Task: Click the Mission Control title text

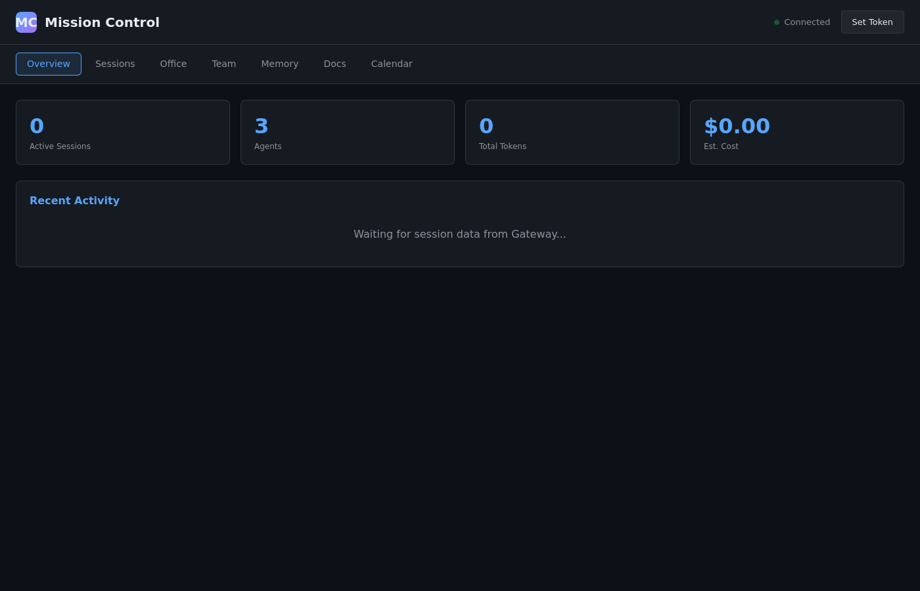Action: 102,22
